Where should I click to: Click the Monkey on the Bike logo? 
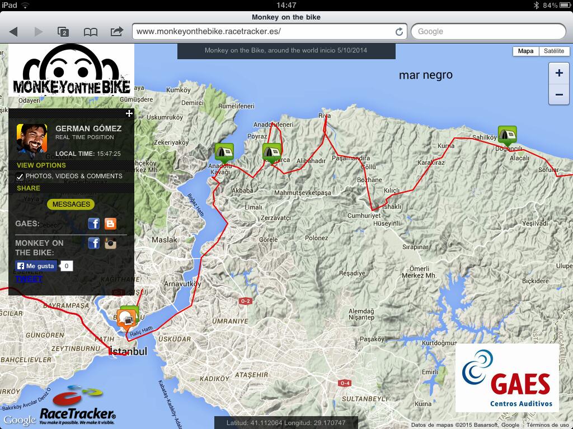click(x=71, y=70)
